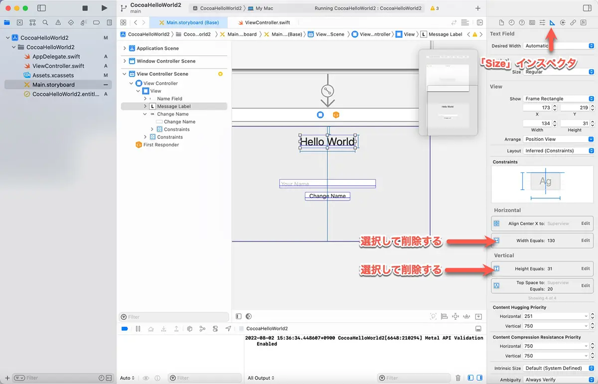Open the Identity inspector
The height and width of the screenshot is (384, 598).
tap(532, 22)
